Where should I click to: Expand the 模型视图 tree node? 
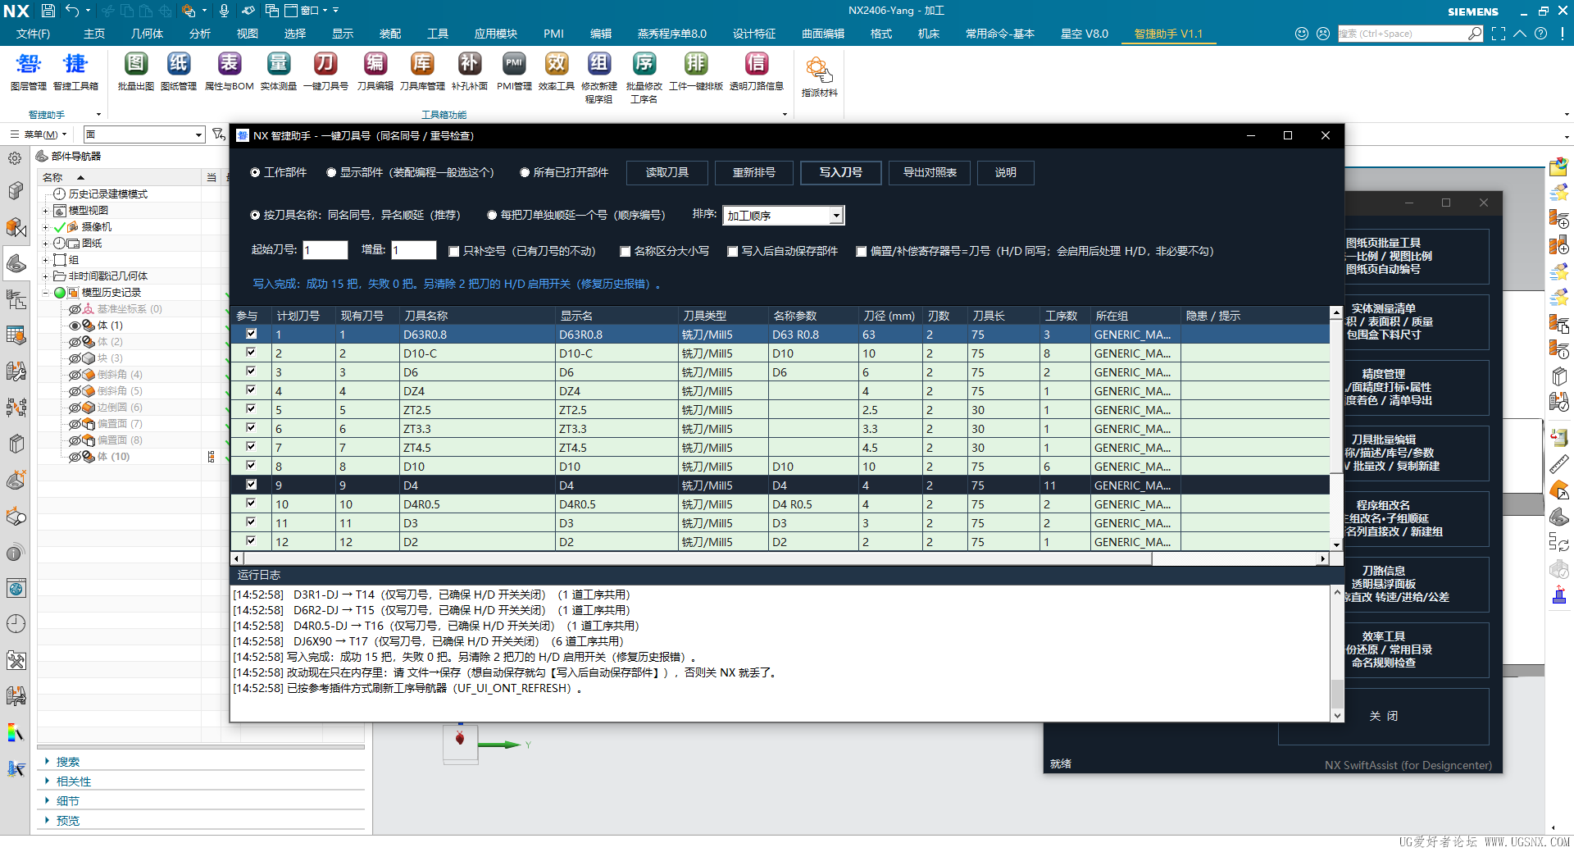tap(46, 211)
